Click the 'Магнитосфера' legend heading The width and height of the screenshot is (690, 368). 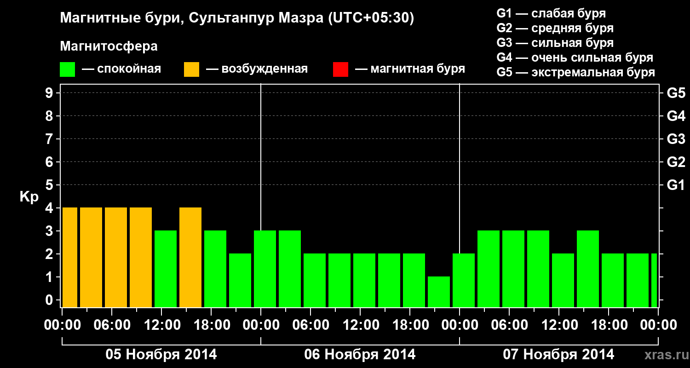point(109,46)
